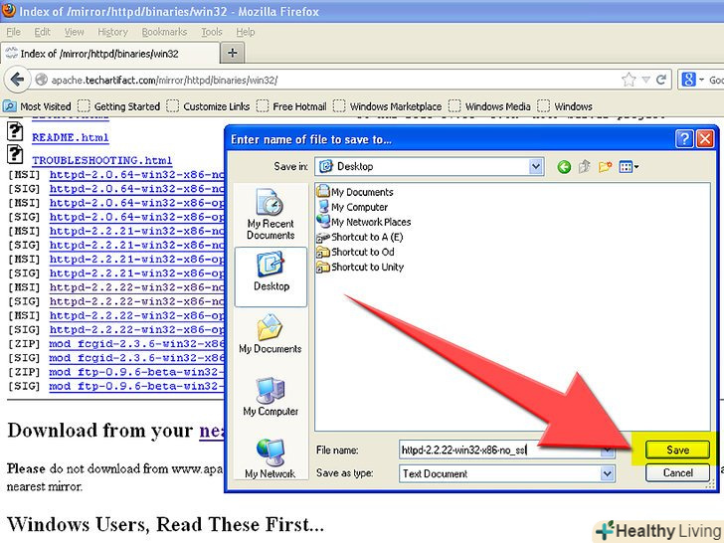
Task: Select Shortcut to Od folder
Action: 356,252
